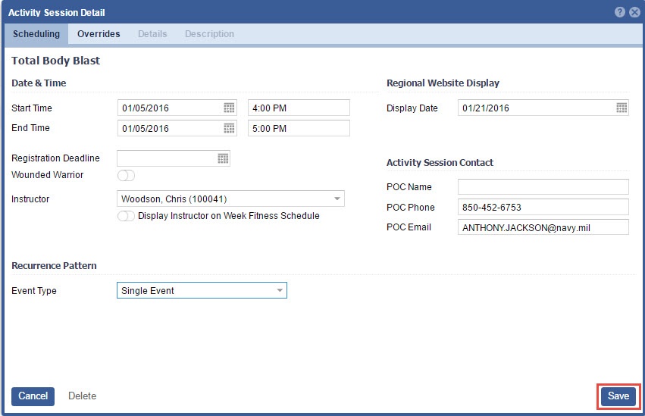Screen dimensions: 645x416
Task: Click the Cancel button
Action: click(33, 396)
